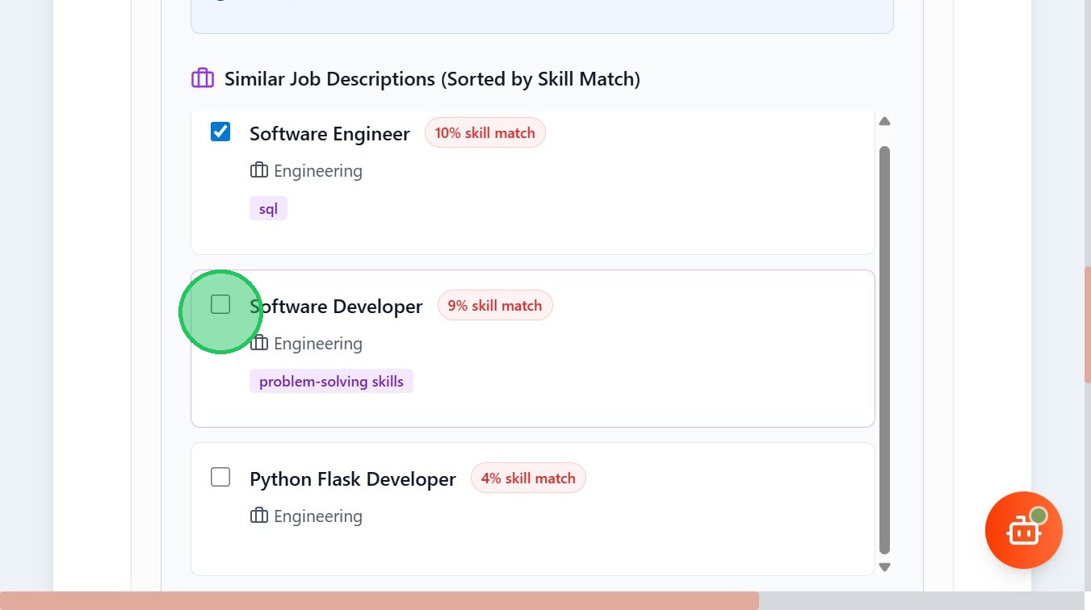
Task: Click the Software Developer briefcase icon
Action: [258, 343]
